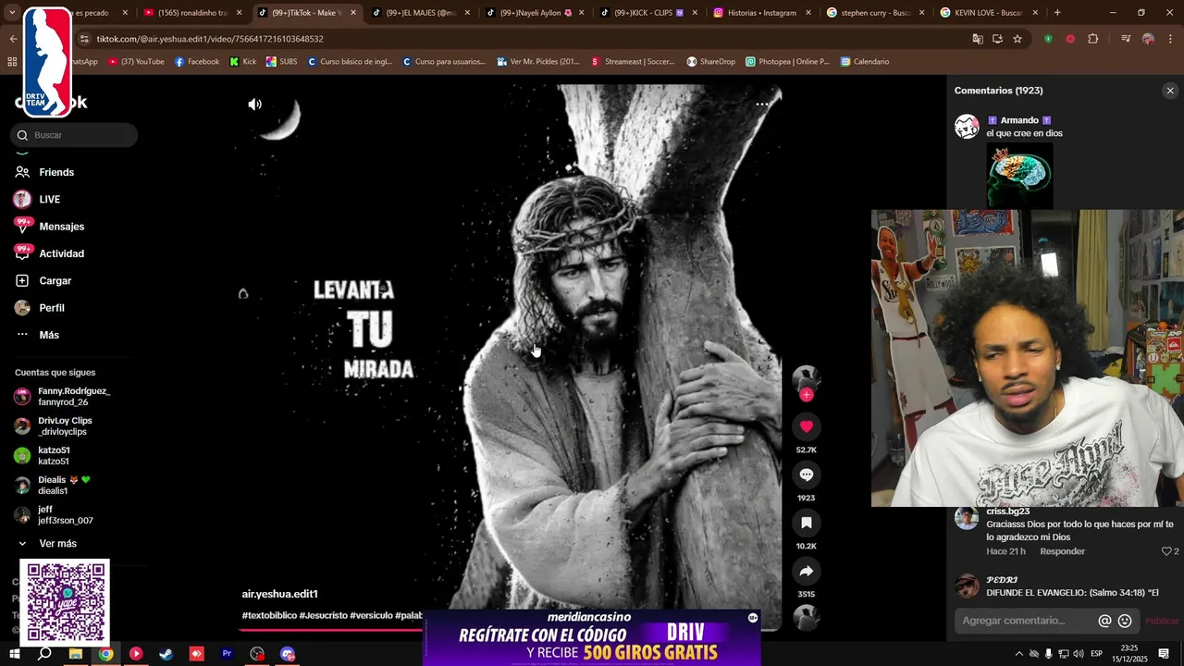Click the translate page icon in address bar
Viewport: 1184px width, 666px height.
point(978,39)
